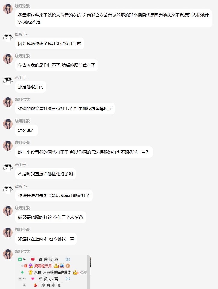Click the green lock icon beside 管理值班
218x289 pixels.
tap(20, 259)
